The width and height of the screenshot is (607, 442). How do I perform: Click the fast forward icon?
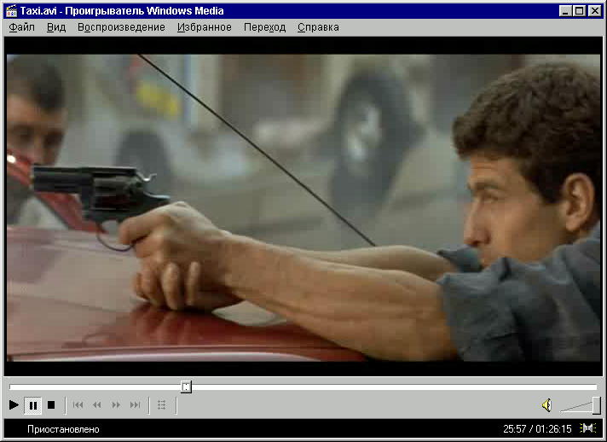coord(116,405)
